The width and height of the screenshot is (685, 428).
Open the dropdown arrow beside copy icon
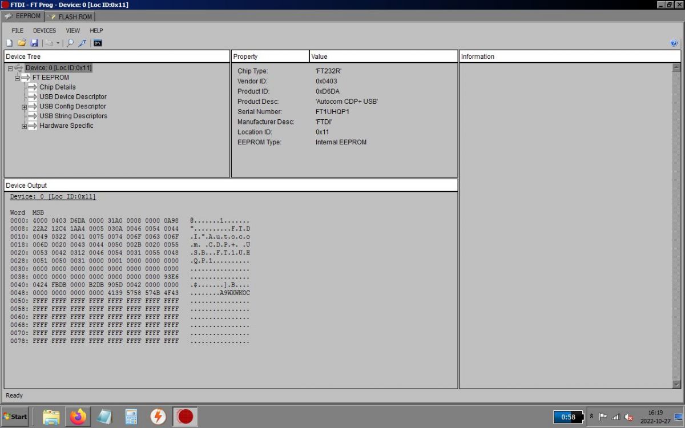click(58, 43)
